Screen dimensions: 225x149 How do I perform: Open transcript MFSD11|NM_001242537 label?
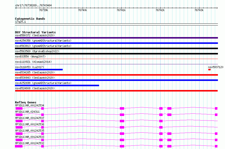click(30, 118)
